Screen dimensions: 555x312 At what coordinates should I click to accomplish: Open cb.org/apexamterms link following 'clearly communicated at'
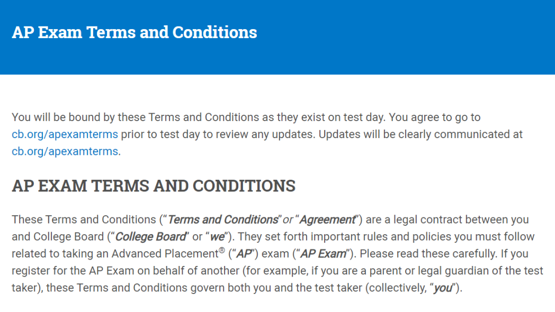point(65,152)
